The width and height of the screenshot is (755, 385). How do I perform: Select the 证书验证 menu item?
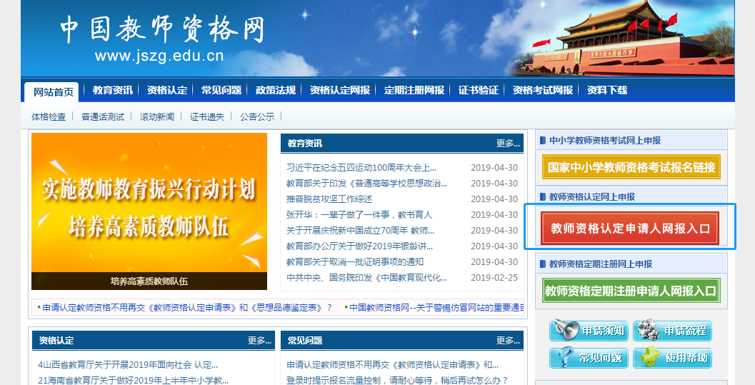pyautogui.click(x=478, y=90)
